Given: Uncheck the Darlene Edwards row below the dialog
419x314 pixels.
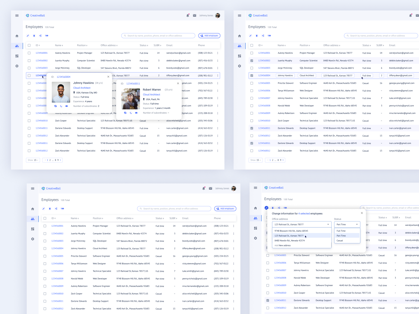Looking at the screenshot, I should 268,300.
